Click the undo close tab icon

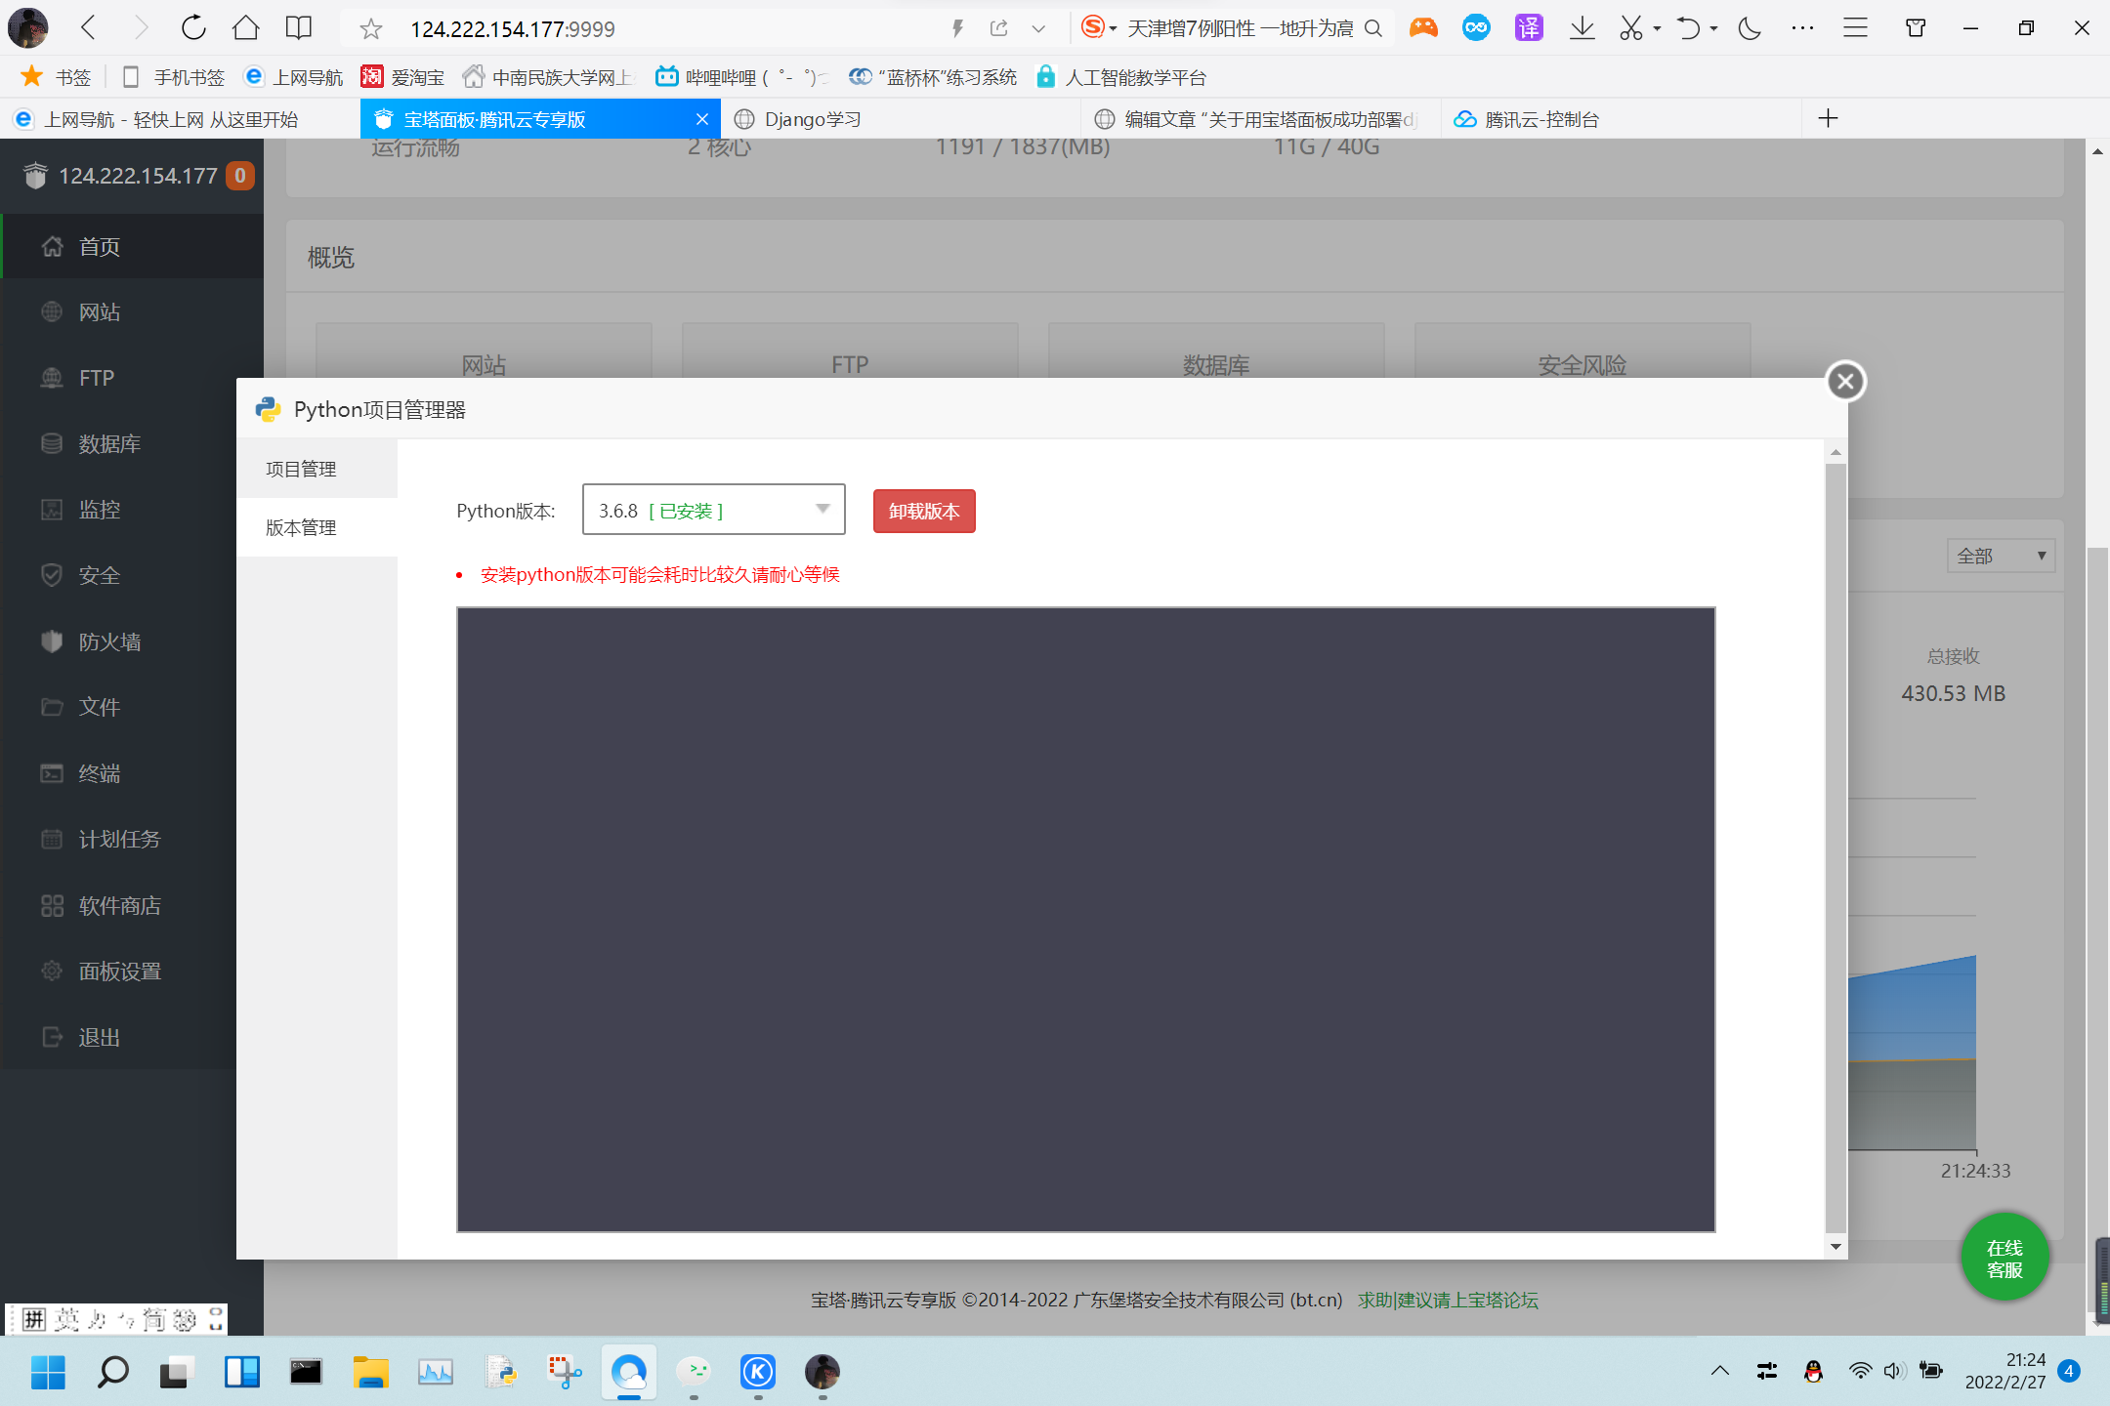[1688, 28]
